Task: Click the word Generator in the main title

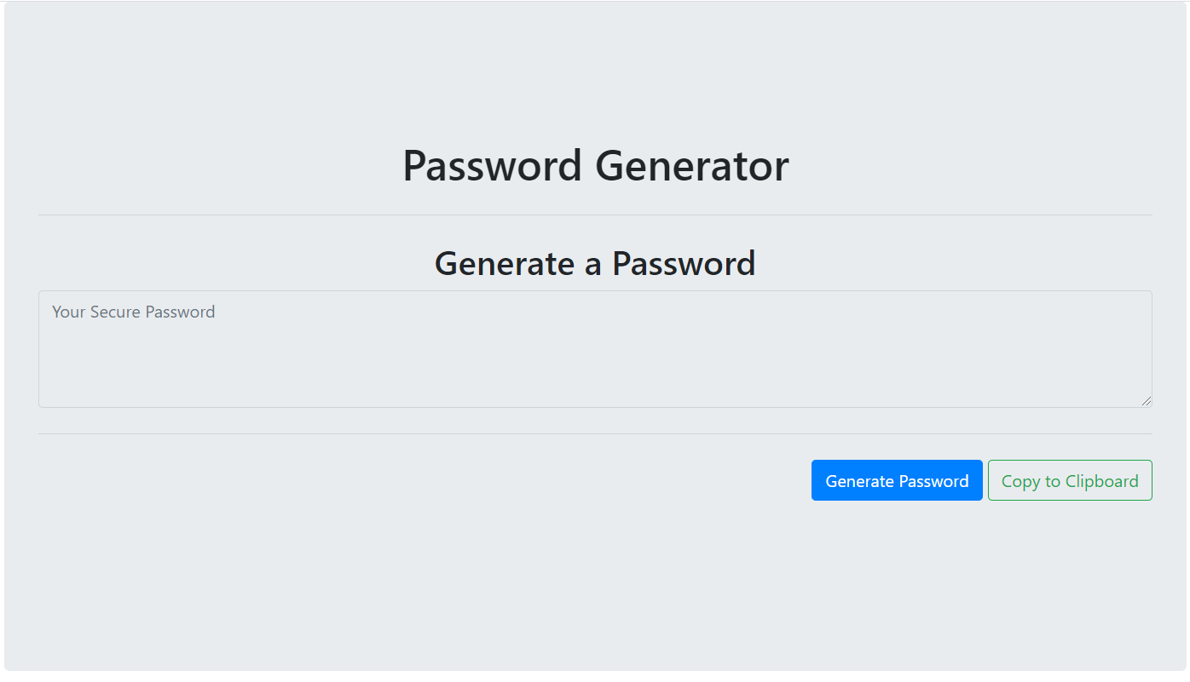Action: point(691,165)
